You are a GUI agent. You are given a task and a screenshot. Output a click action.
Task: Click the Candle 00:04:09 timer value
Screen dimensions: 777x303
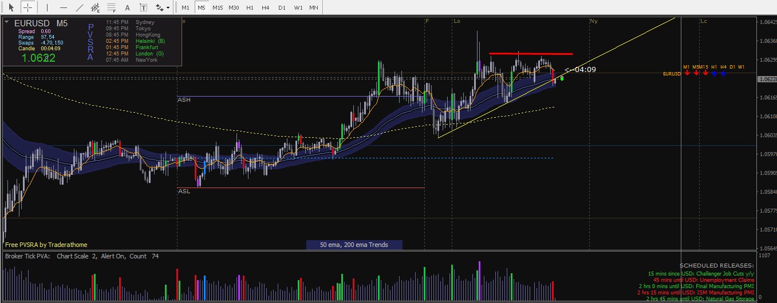pyautogui.click(x=50, y=49)
